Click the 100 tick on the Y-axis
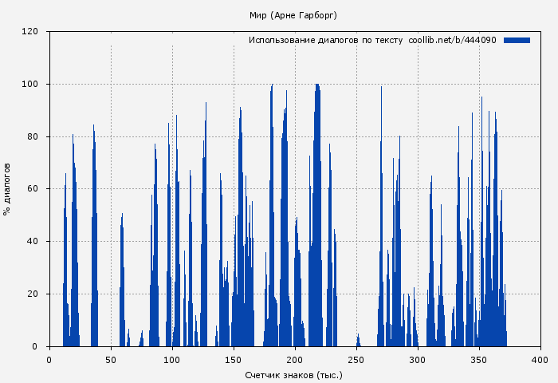Screen dimensions: 558x383 tap(30, 85)
